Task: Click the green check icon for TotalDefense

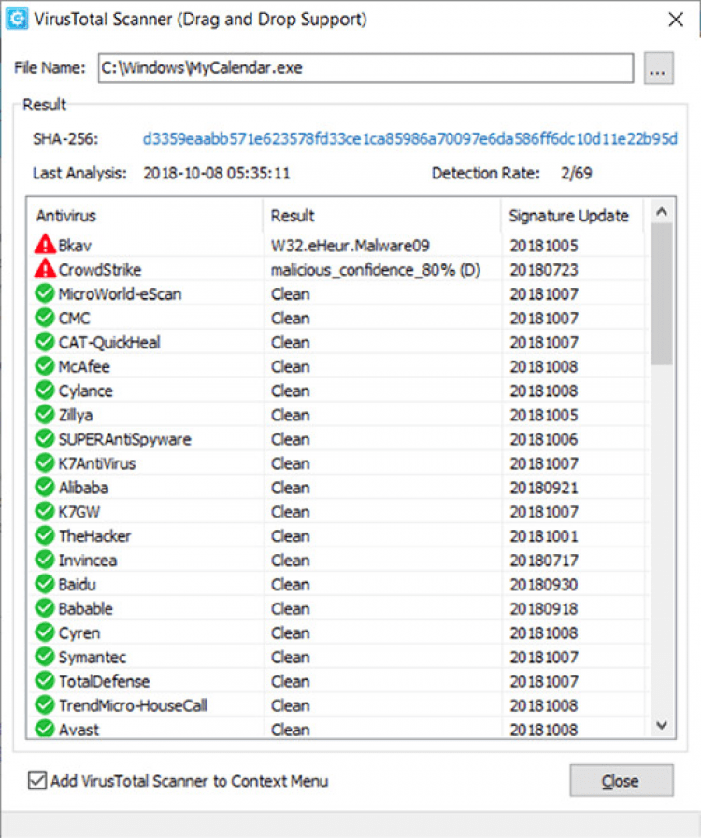Action: (x=45, y=681)
